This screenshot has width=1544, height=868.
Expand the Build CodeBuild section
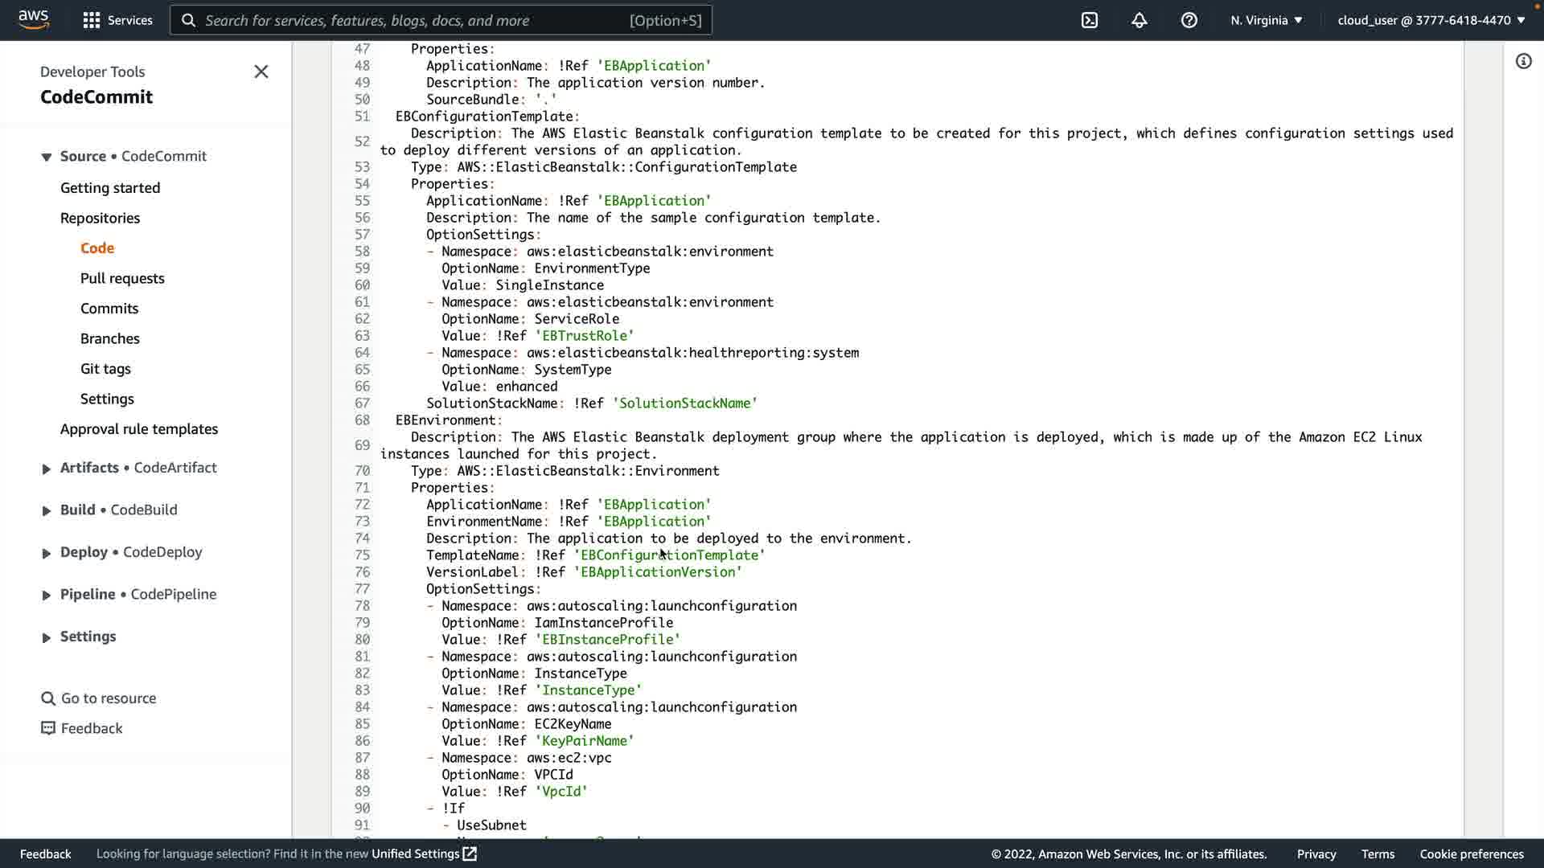tap(47, 510)
